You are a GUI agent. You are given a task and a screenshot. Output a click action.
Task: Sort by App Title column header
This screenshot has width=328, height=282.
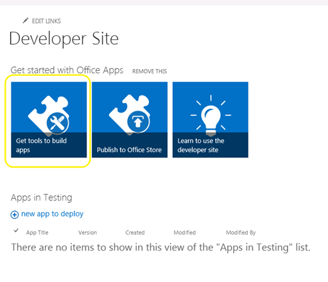[37, 233]
